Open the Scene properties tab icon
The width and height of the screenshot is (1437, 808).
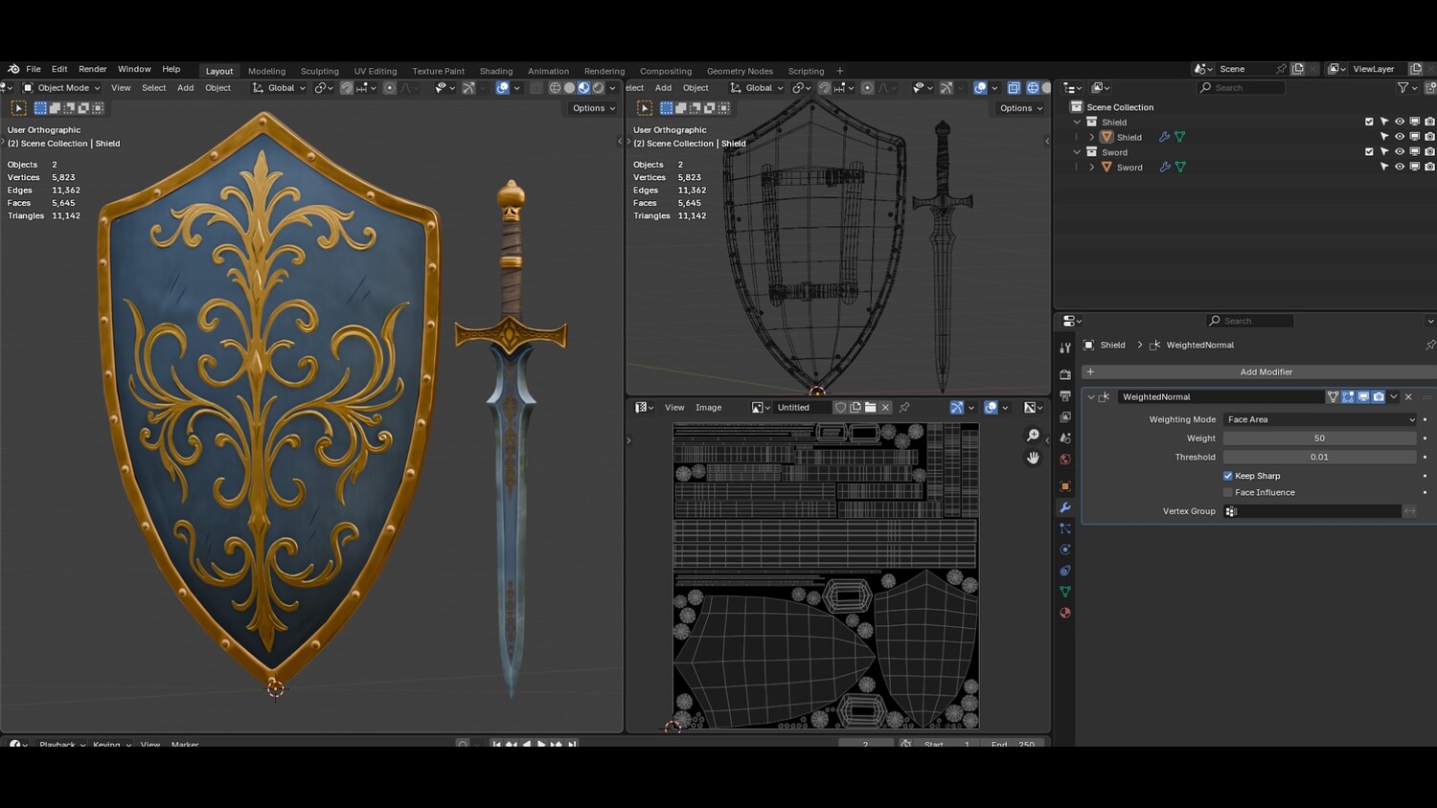[1065, 438]
